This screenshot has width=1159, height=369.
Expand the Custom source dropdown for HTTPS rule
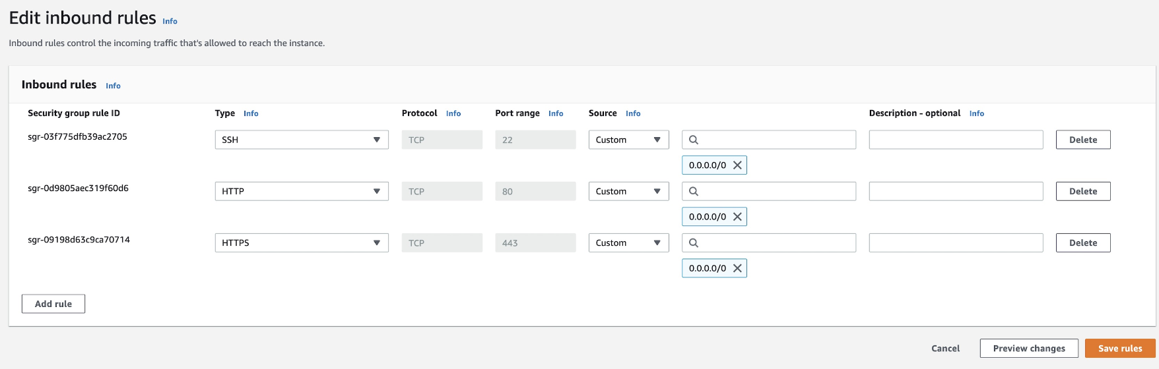tap(628, 242)
